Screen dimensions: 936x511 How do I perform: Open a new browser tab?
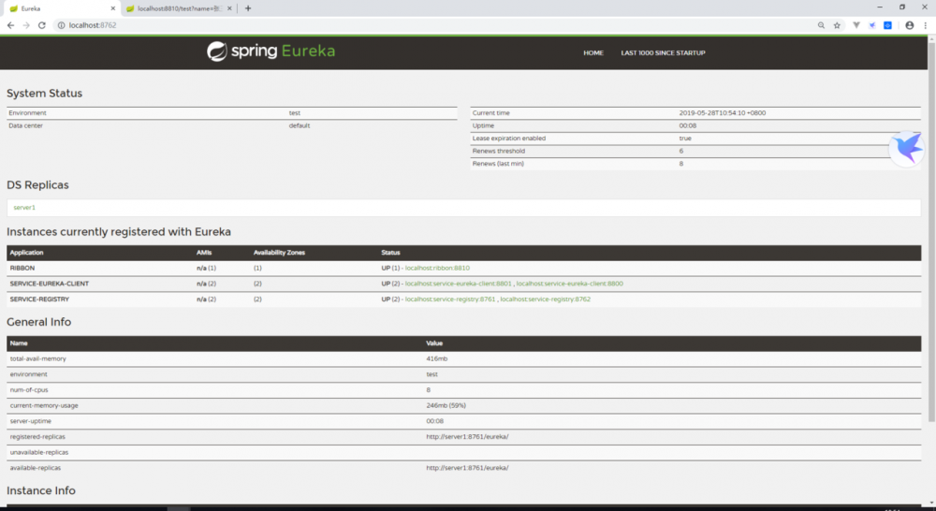[248, 8]
